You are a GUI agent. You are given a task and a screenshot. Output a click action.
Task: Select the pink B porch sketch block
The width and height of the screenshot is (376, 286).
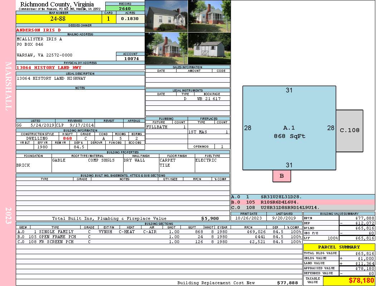282,176
